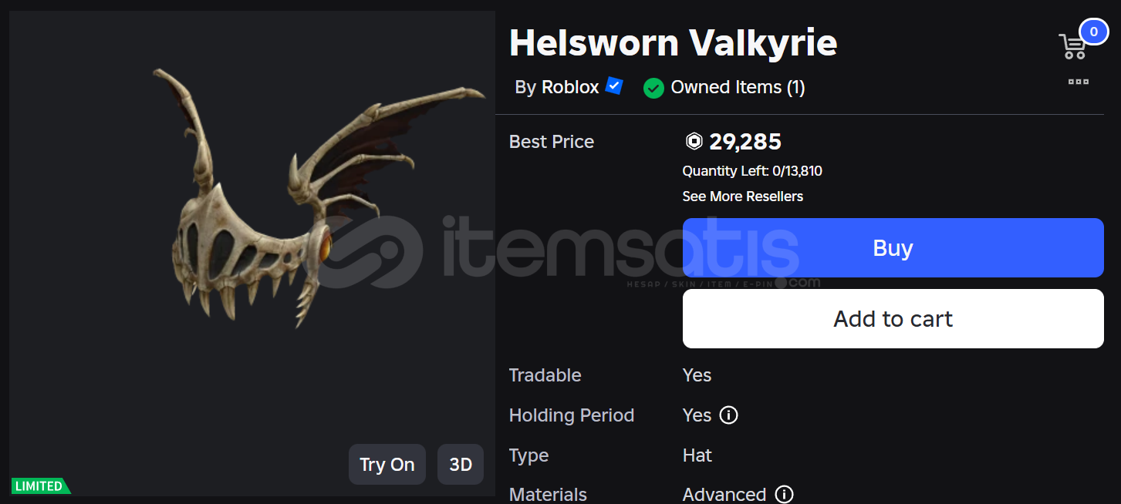Click the 29,285 best price value
This screenshot has height=504, width=1121.
(x=745, y=142)
